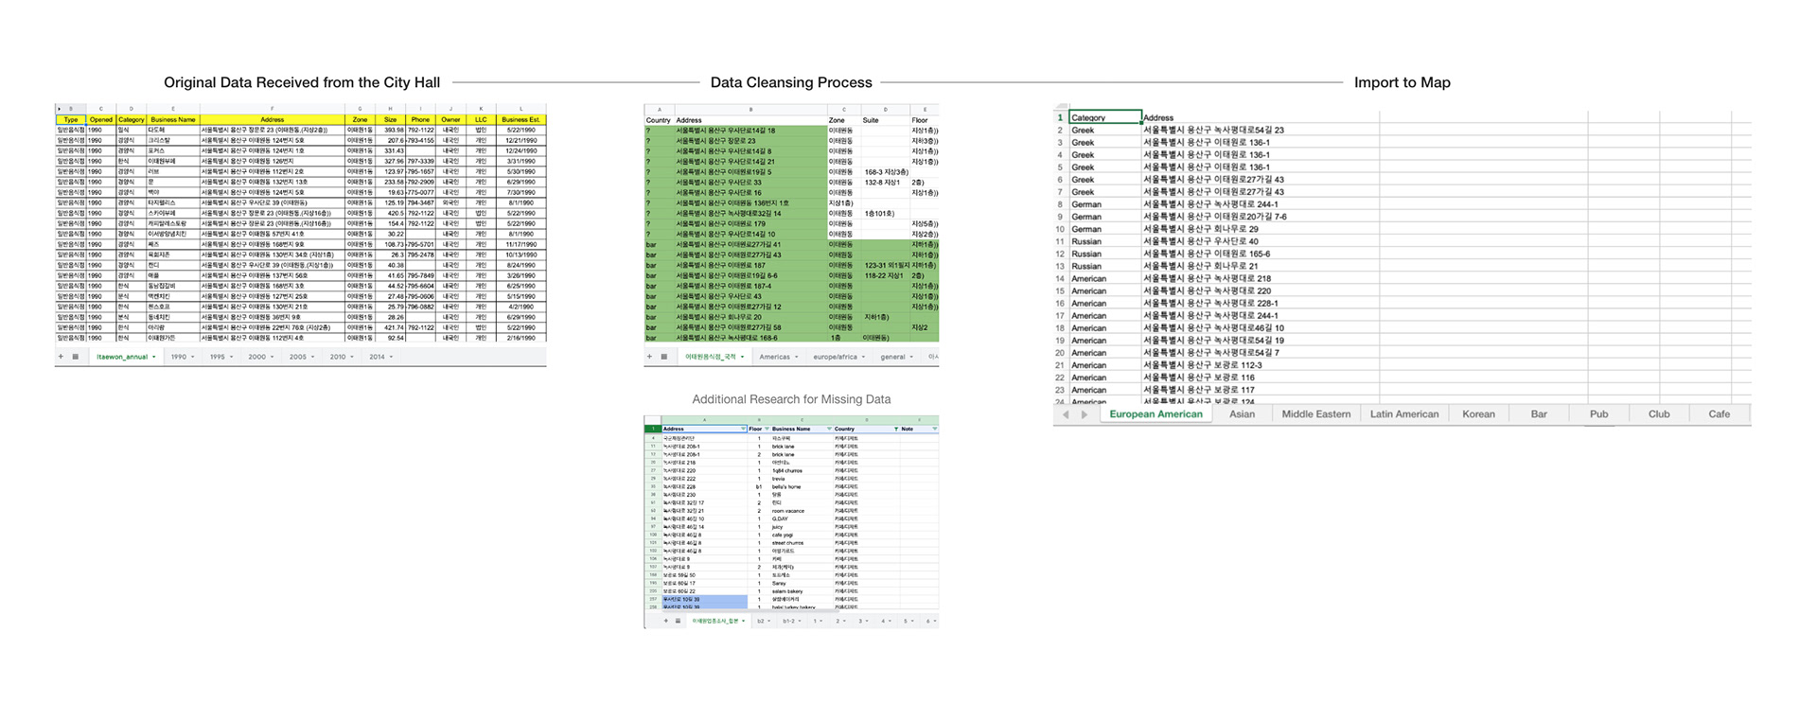The width and height of the screenshot is (1817, 720).
Task: Open the Business Name column filter dropdown
Action: pos(829,429)
